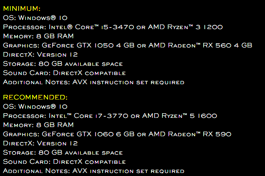The image size is (265, 176).
Task: Click the MINIMUM heading
Action: 22,8
